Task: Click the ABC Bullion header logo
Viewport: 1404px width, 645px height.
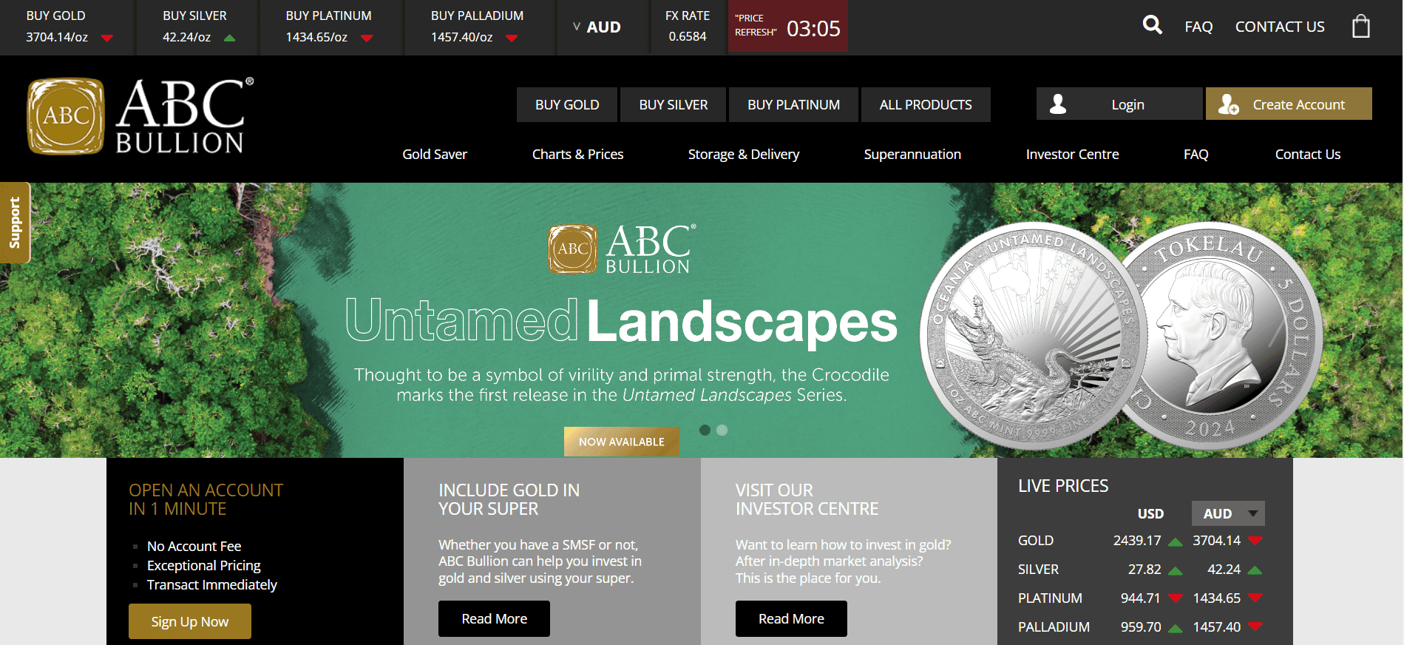Action: [140, 117]
